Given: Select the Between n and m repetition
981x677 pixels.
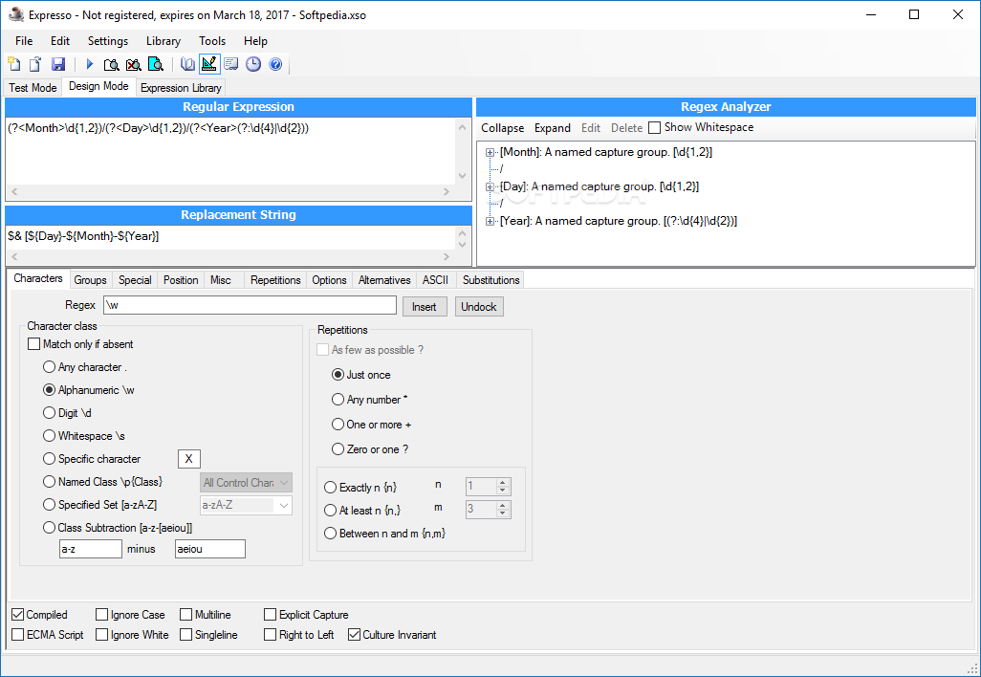Looking at the screenshot, I should (x=330, y=534).
